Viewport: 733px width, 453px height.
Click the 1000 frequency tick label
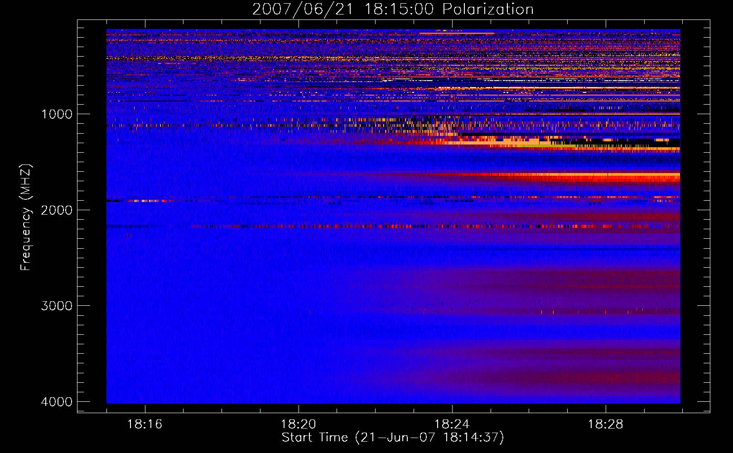[57, 114]
